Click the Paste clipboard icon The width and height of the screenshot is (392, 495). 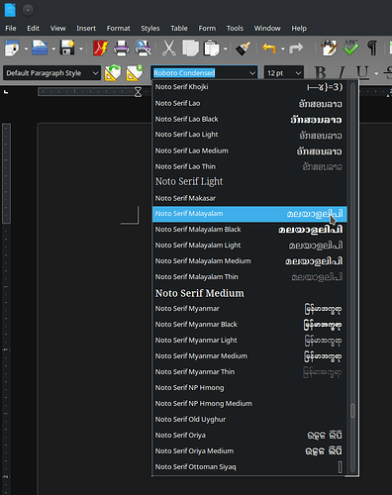212,49
